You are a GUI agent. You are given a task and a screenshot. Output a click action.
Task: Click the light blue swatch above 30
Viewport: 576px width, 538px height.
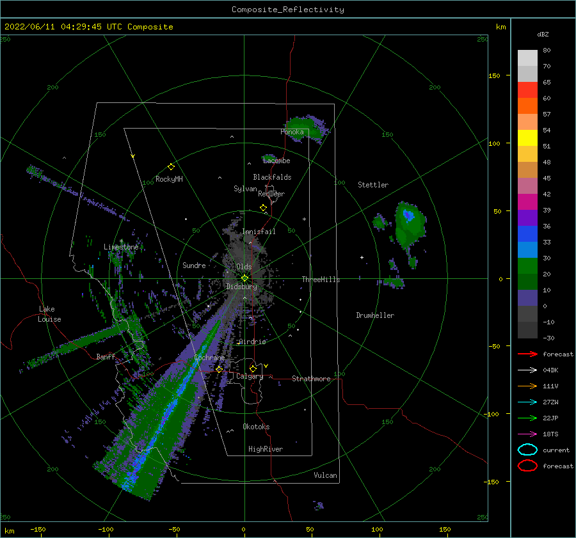point(527,249)
